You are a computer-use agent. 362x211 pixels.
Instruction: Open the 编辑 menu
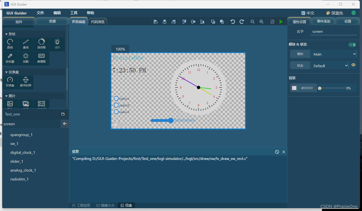coord(57,13)
